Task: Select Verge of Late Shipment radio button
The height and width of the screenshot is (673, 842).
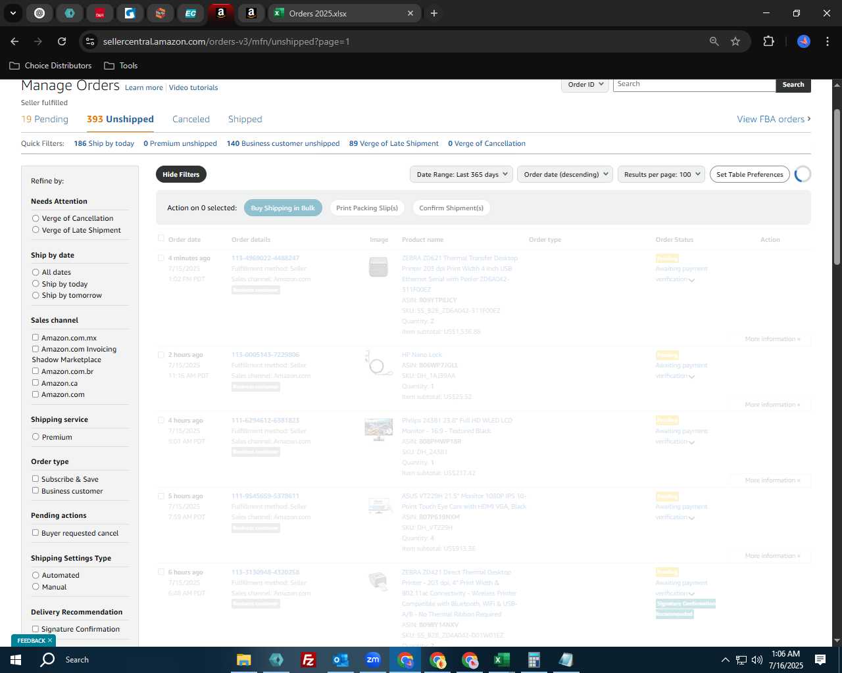Action: [x=36, y=230]
